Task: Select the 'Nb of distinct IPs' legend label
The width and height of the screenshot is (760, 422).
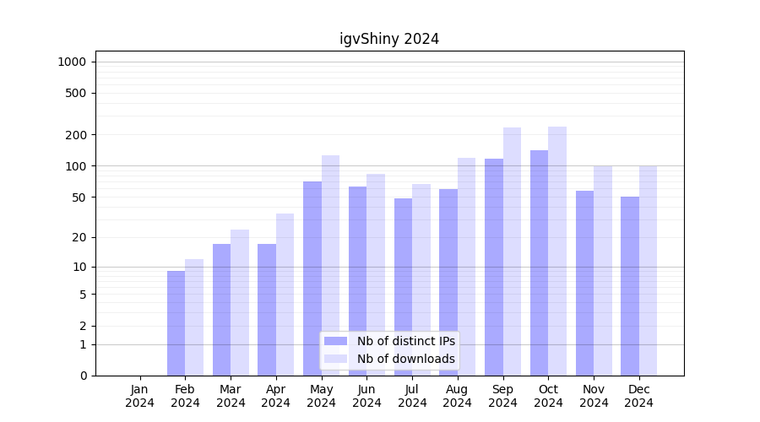Action: (x=405, y=341)
